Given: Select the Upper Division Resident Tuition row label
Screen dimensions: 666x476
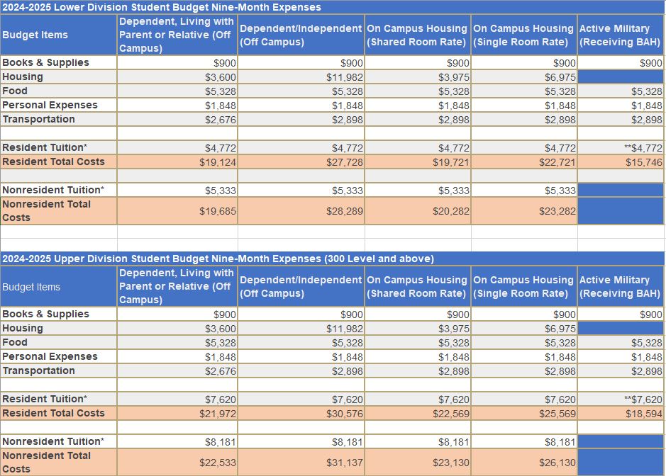Looking at the screenshot, I should [x=45, y=399].
